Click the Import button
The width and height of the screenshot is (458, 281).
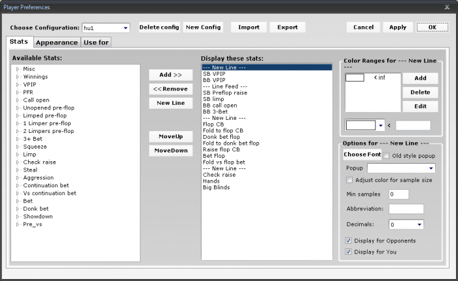coord(249,28)
